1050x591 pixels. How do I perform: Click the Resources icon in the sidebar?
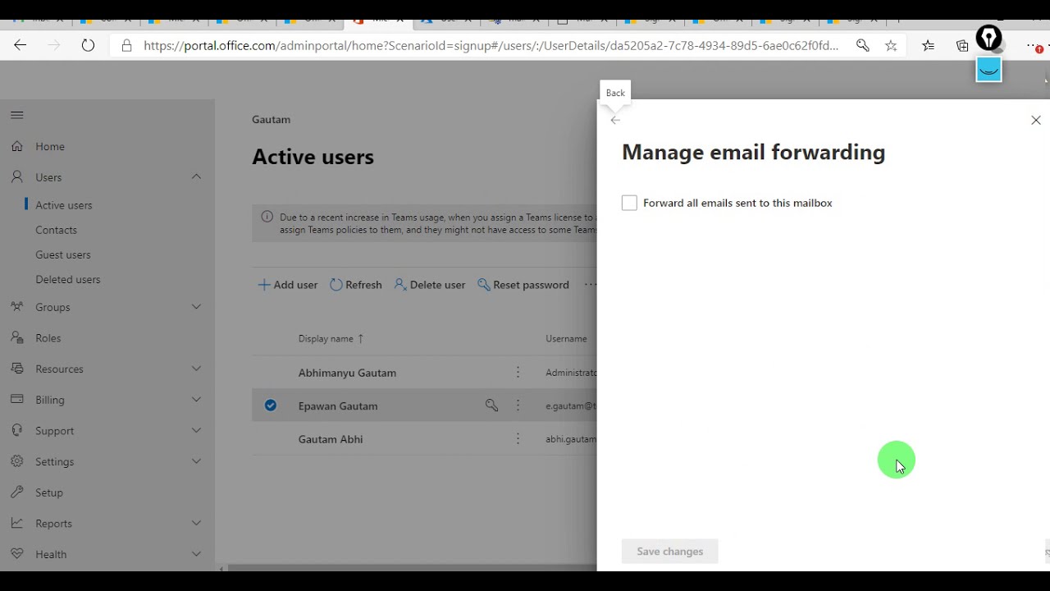tap(17, 369)
